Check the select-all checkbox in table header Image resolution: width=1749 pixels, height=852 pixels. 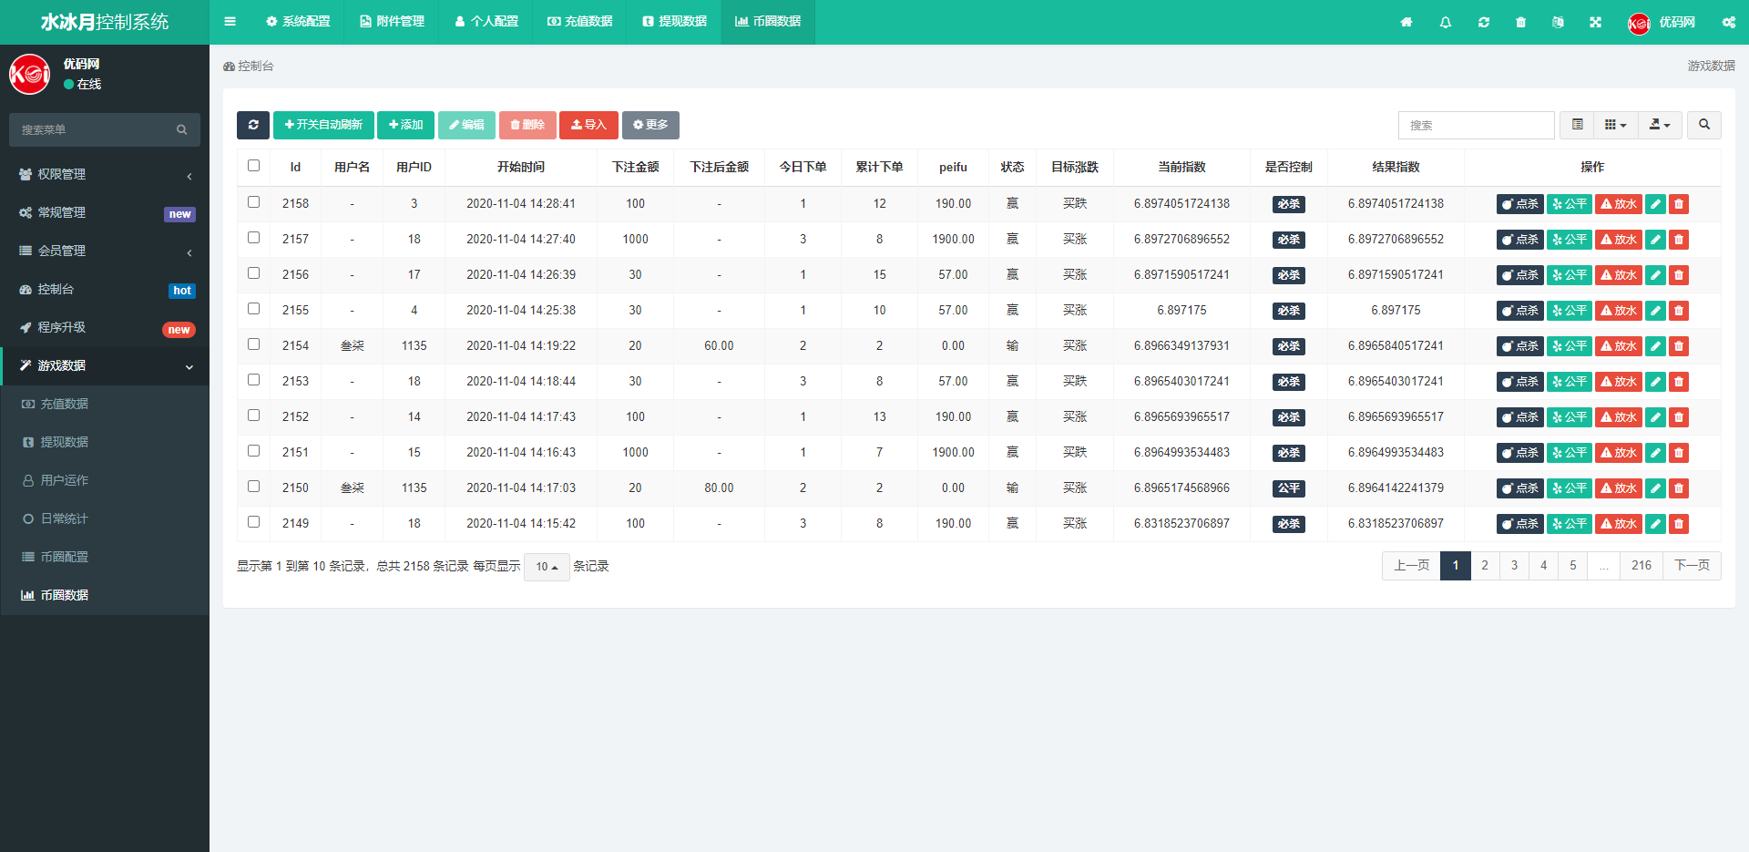pos(253,166)
